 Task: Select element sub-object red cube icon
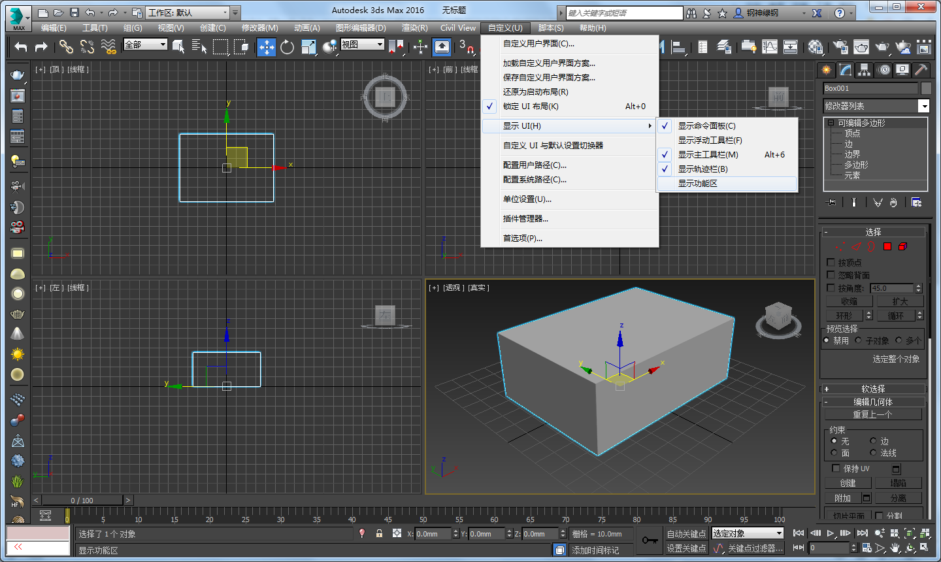(x=902, y=246)
